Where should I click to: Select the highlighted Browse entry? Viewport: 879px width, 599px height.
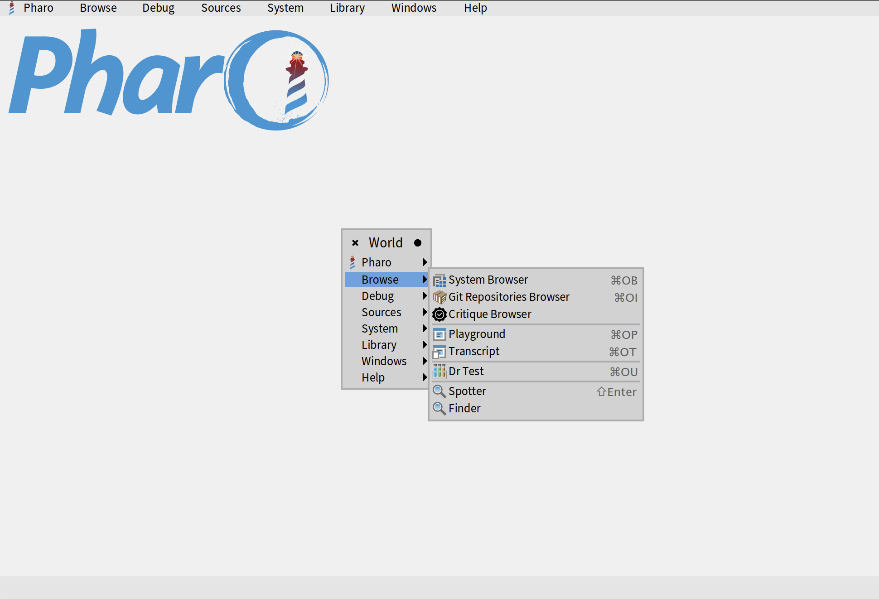click(380, 280)
